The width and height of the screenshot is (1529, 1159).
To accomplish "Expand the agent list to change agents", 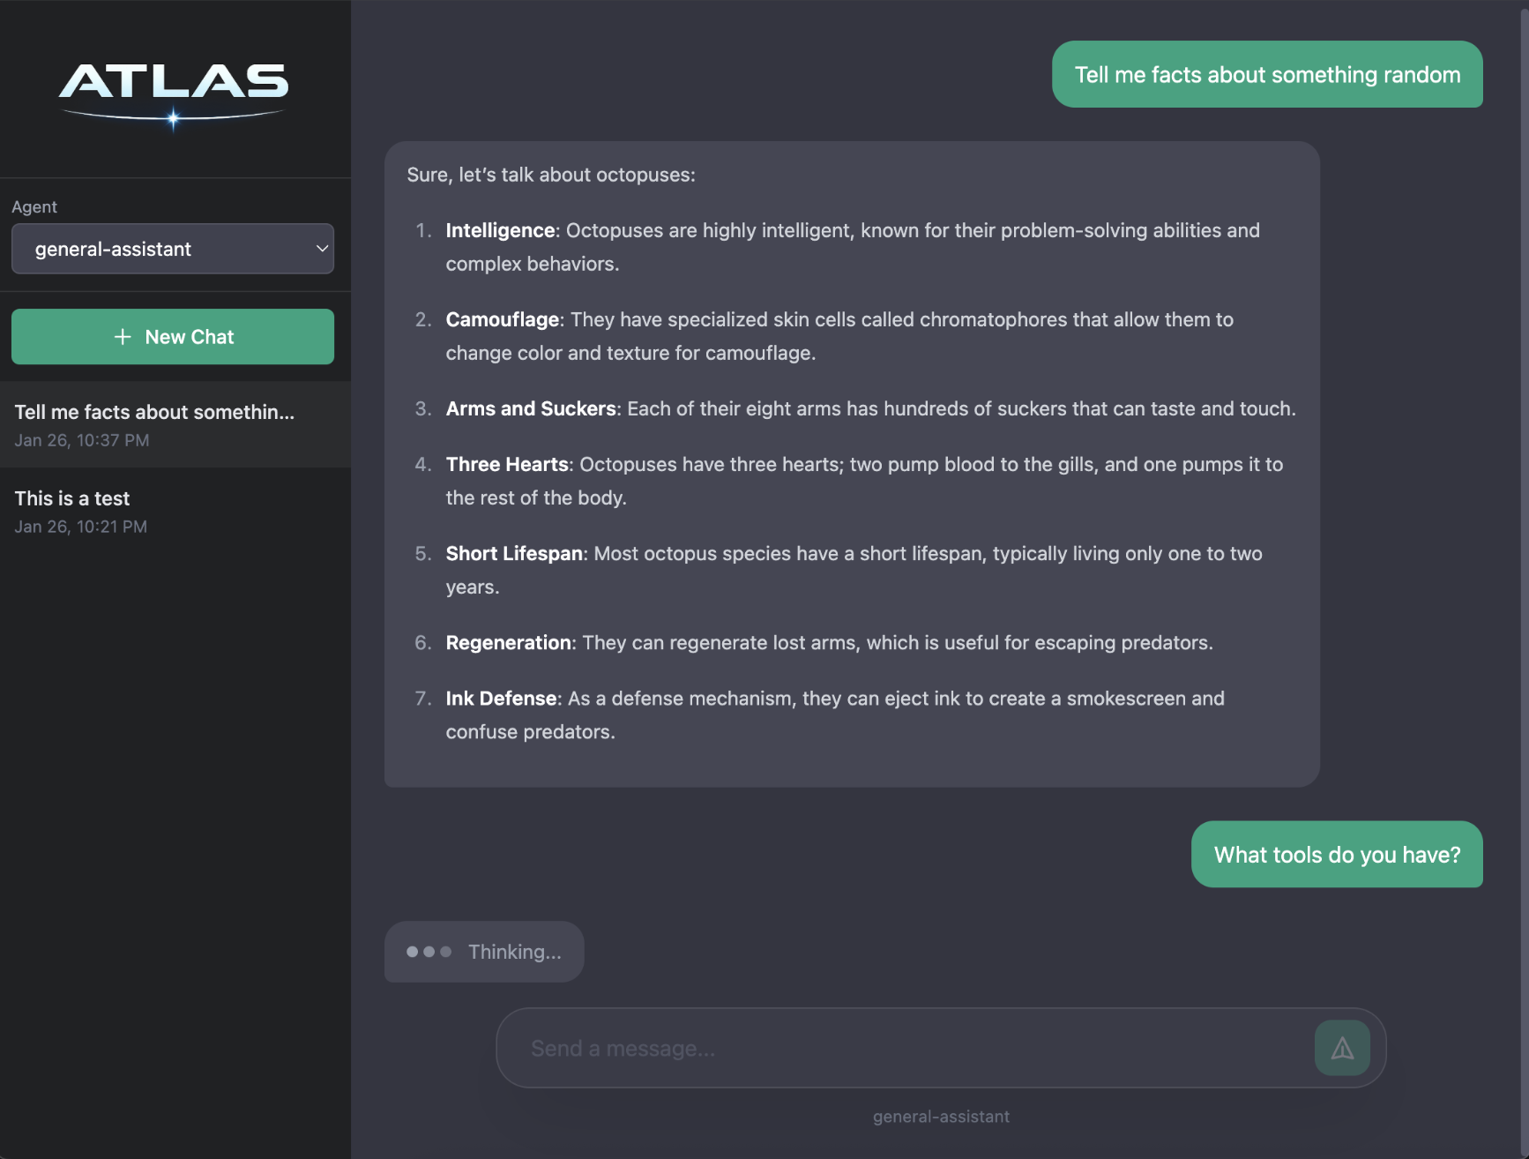I will (173, 249).
